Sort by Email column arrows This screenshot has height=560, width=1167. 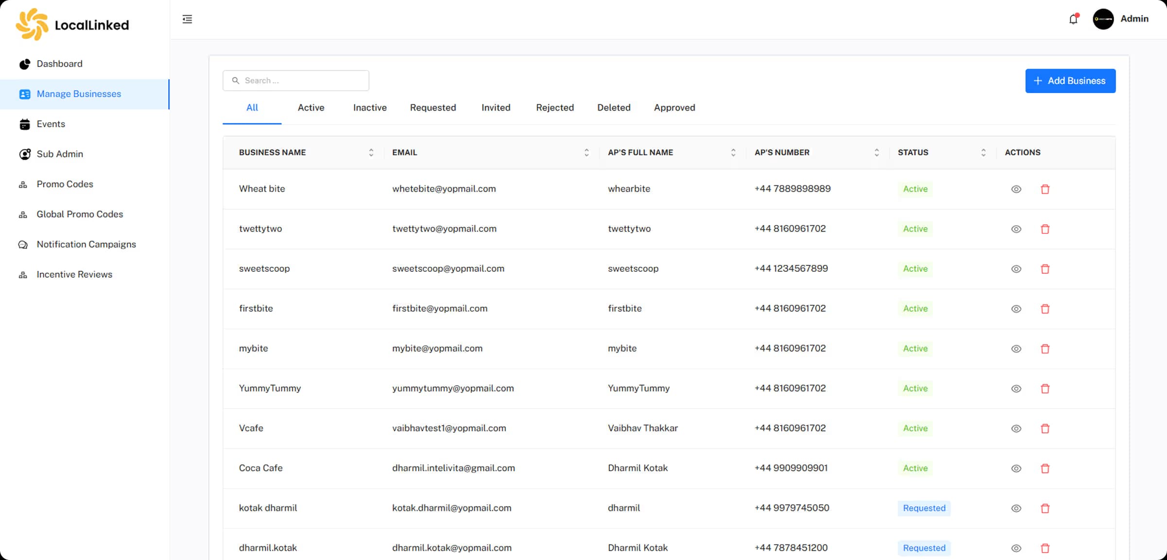[586, 152]
